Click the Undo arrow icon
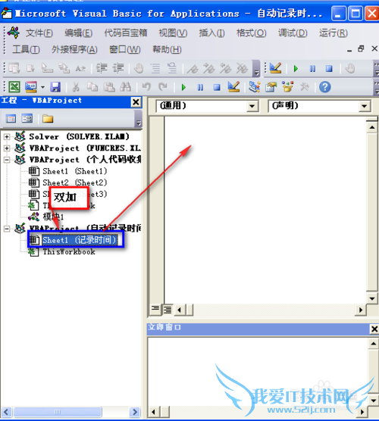The image size is (379, 421). pyautogui.click(x=146, y=87)
